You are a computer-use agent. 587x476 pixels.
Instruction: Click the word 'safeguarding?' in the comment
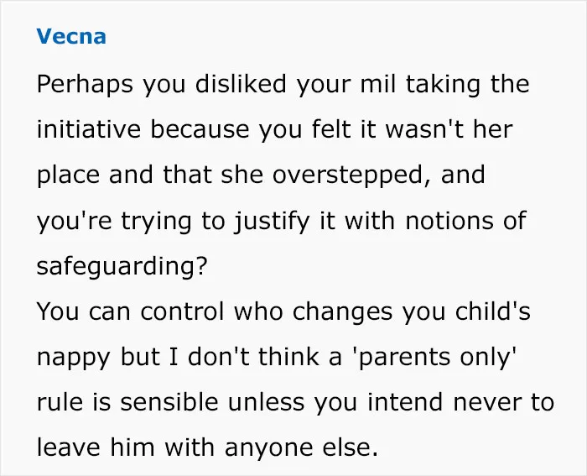122,267
